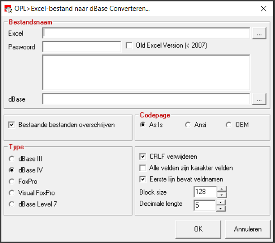
Task: Focus the Paswoord input field
Action: [82, 47]
